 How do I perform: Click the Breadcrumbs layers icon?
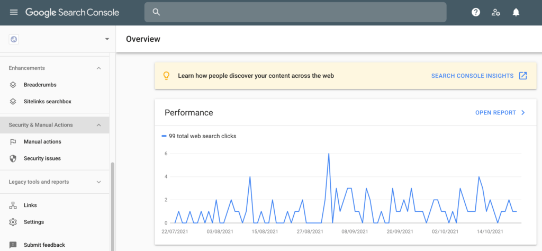[x=13, y=85]
